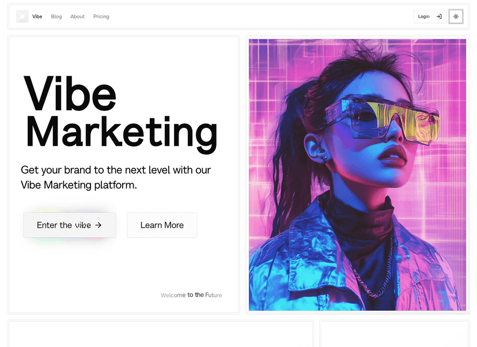Click the empty card below the portrait image

pyautogui.click(x=395, y=334)
